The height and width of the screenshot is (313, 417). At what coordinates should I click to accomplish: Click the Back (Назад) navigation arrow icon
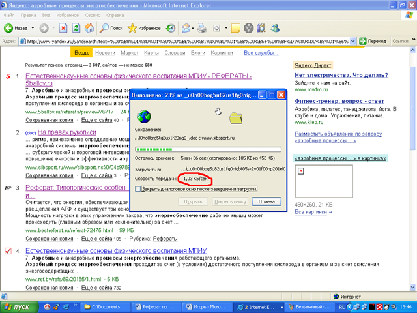(8, 28)
